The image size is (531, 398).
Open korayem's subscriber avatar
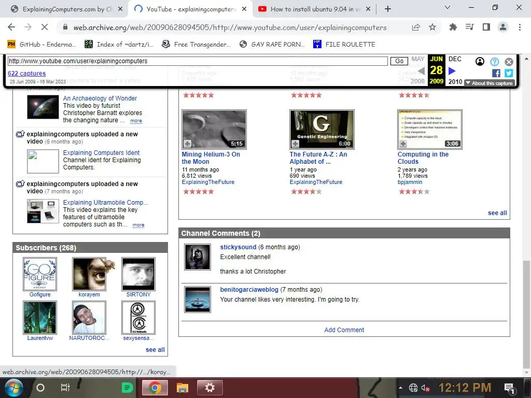89,274
